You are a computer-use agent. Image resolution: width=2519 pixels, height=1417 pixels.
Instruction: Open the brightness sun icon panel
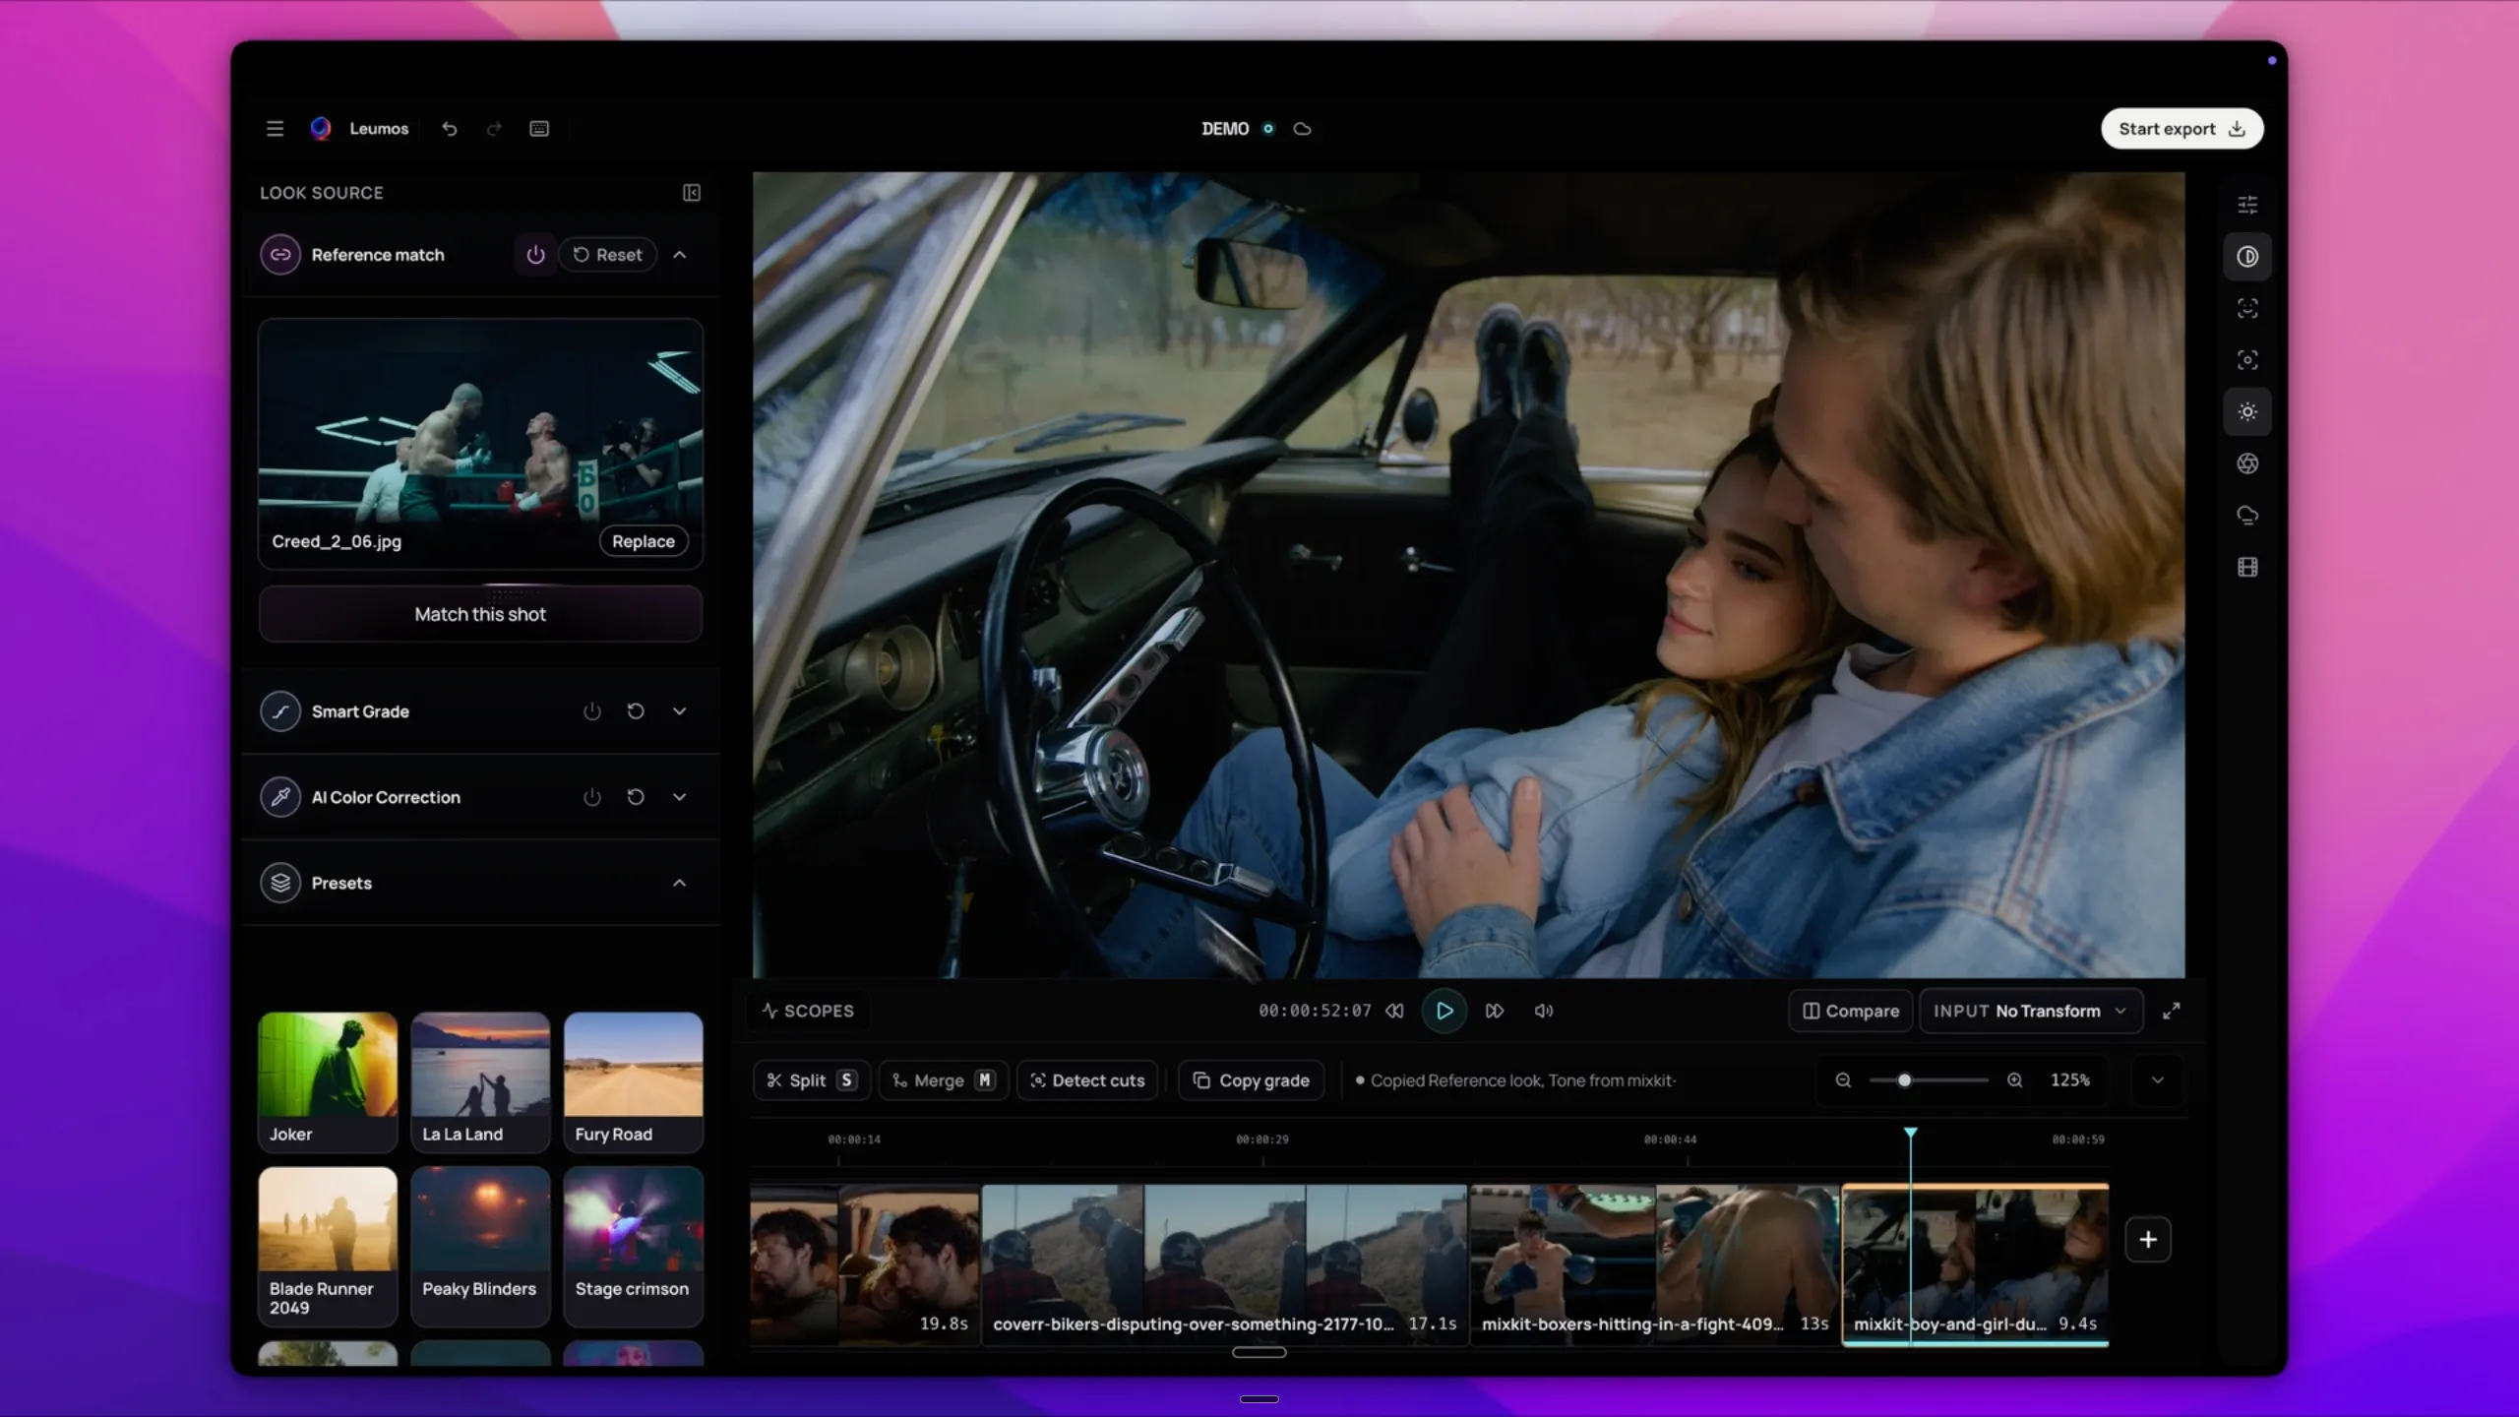click(x=2247, y=412)
